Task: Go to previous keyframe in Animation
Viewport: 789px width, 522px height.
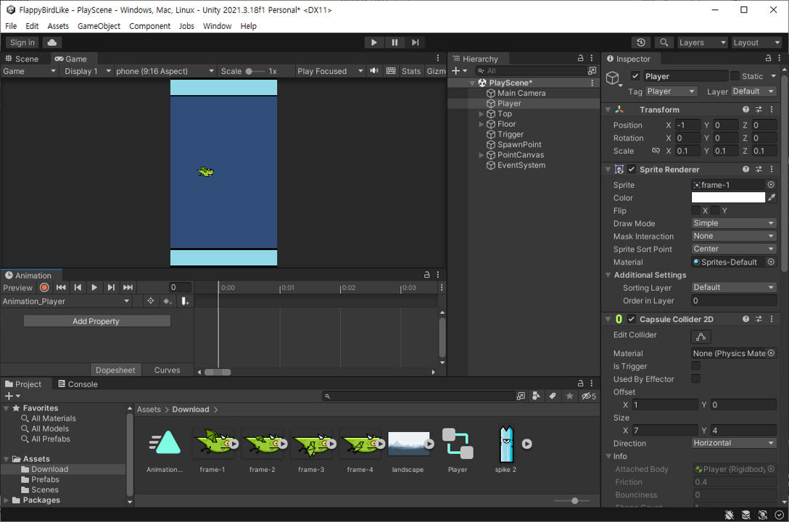Action: click(x=78, y=288)
